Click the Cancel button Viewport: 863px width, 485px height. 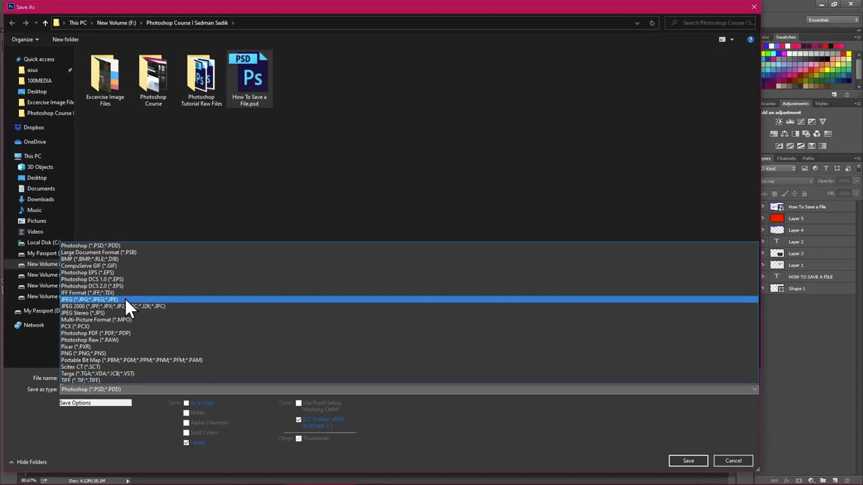(x=734, y=461)
